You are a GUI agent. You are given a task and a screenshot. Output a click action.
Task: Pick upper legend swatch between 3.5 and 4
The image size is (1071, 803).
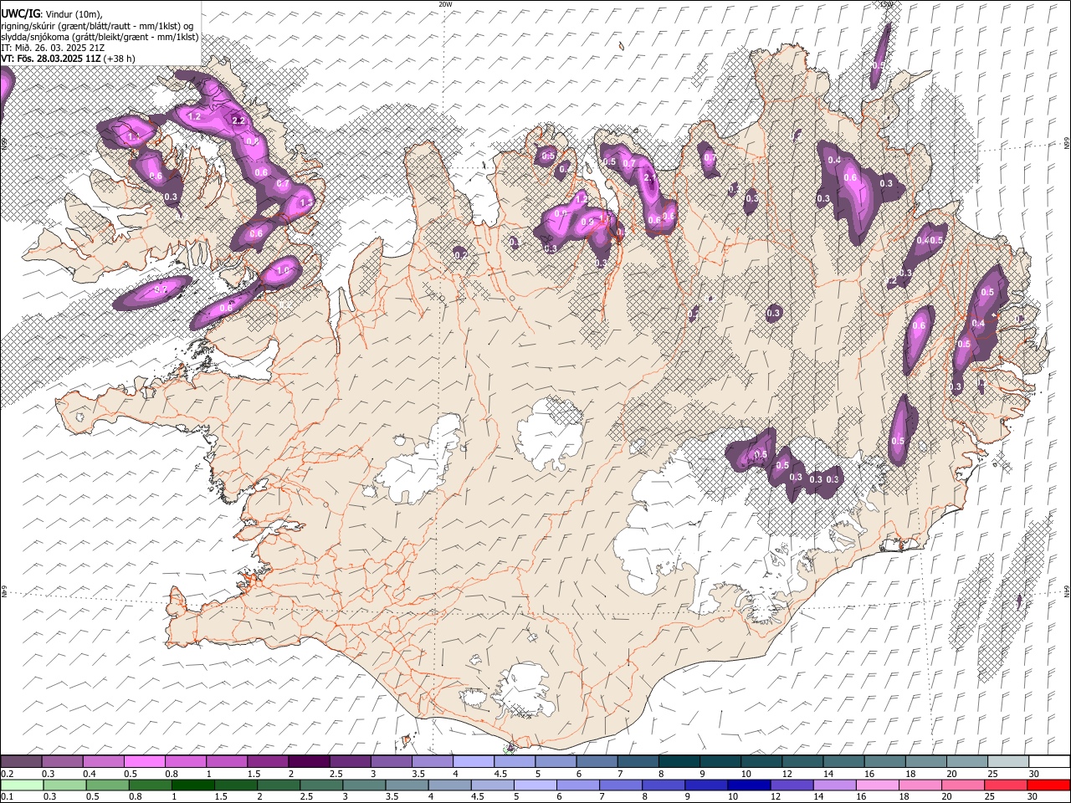tap(432, 761)
